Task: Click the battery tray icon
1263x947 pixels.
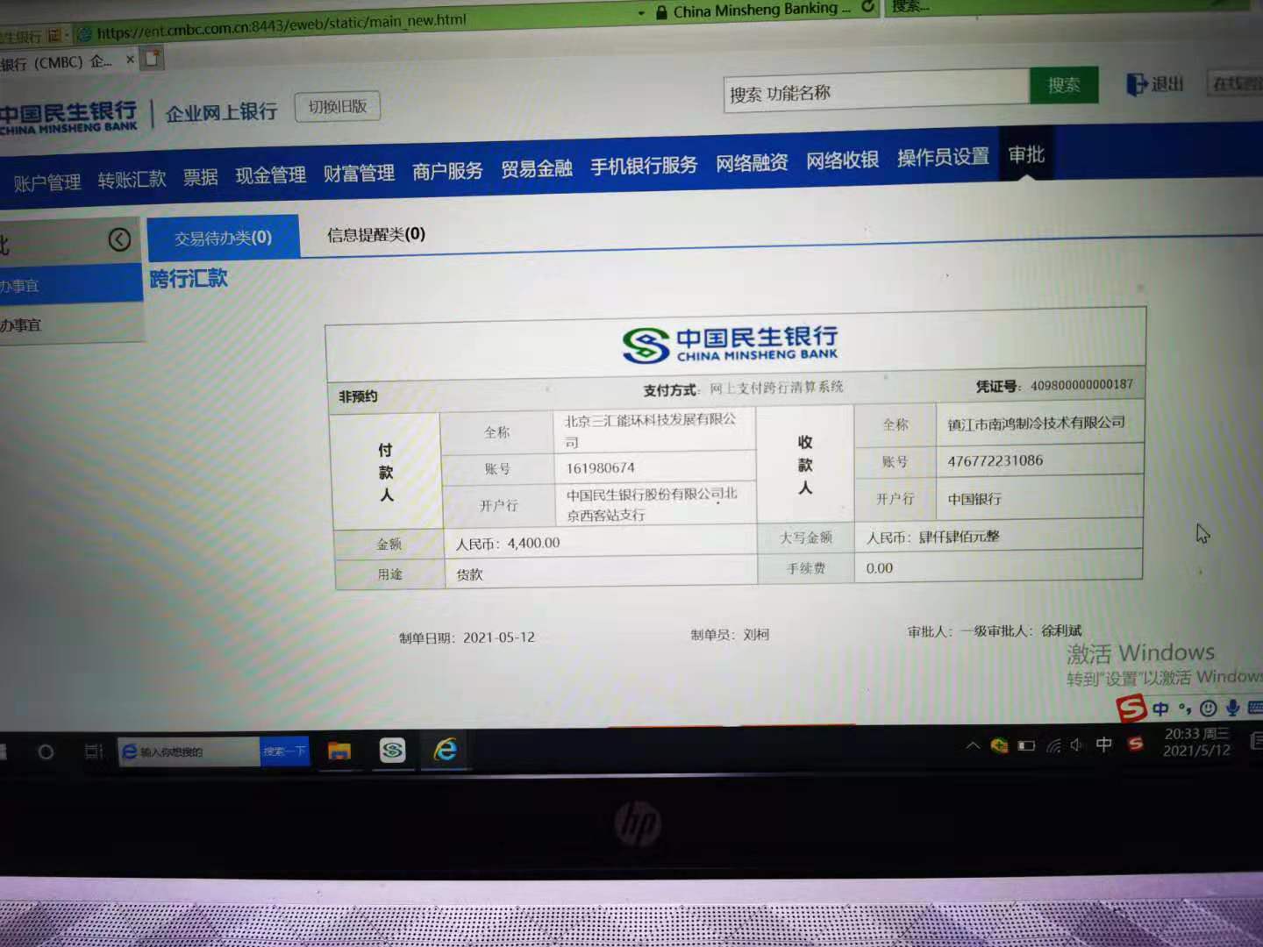Action: [x=1026, y=746]
